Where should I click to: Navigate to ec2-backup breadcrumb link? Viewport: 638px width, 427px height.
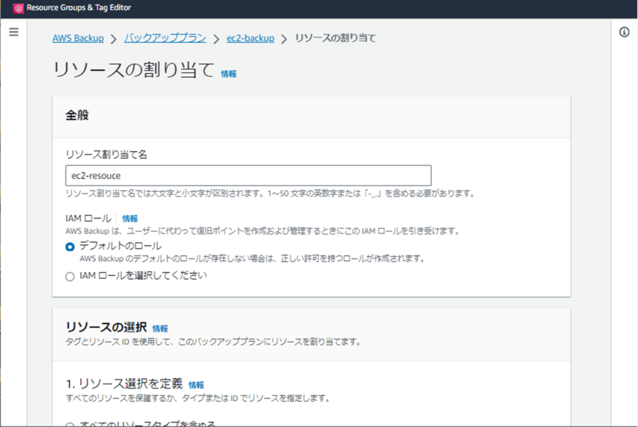click(250, 38)
